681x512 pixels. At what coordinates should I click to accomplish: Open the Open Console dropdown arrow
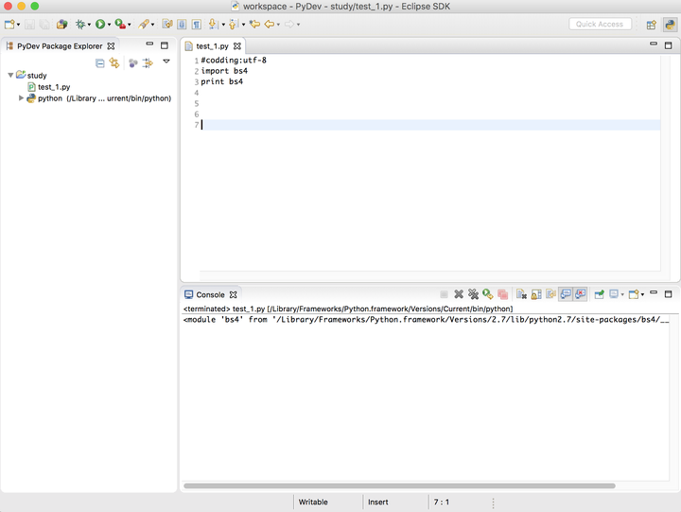(x=643, y=295)
